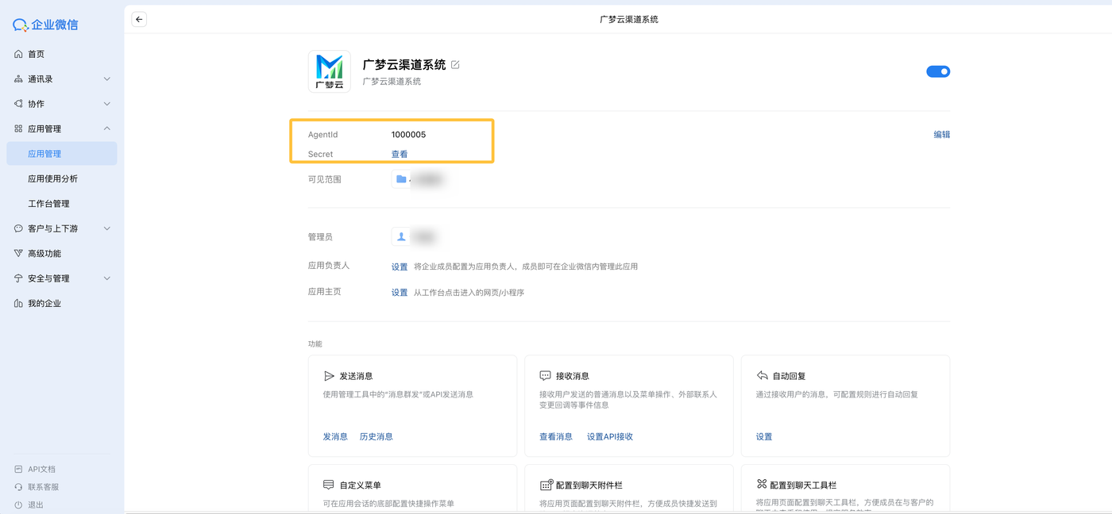Screen dimensions: 1112x514
Task: Expand the 协作 chevron
Action: (107, 104)
